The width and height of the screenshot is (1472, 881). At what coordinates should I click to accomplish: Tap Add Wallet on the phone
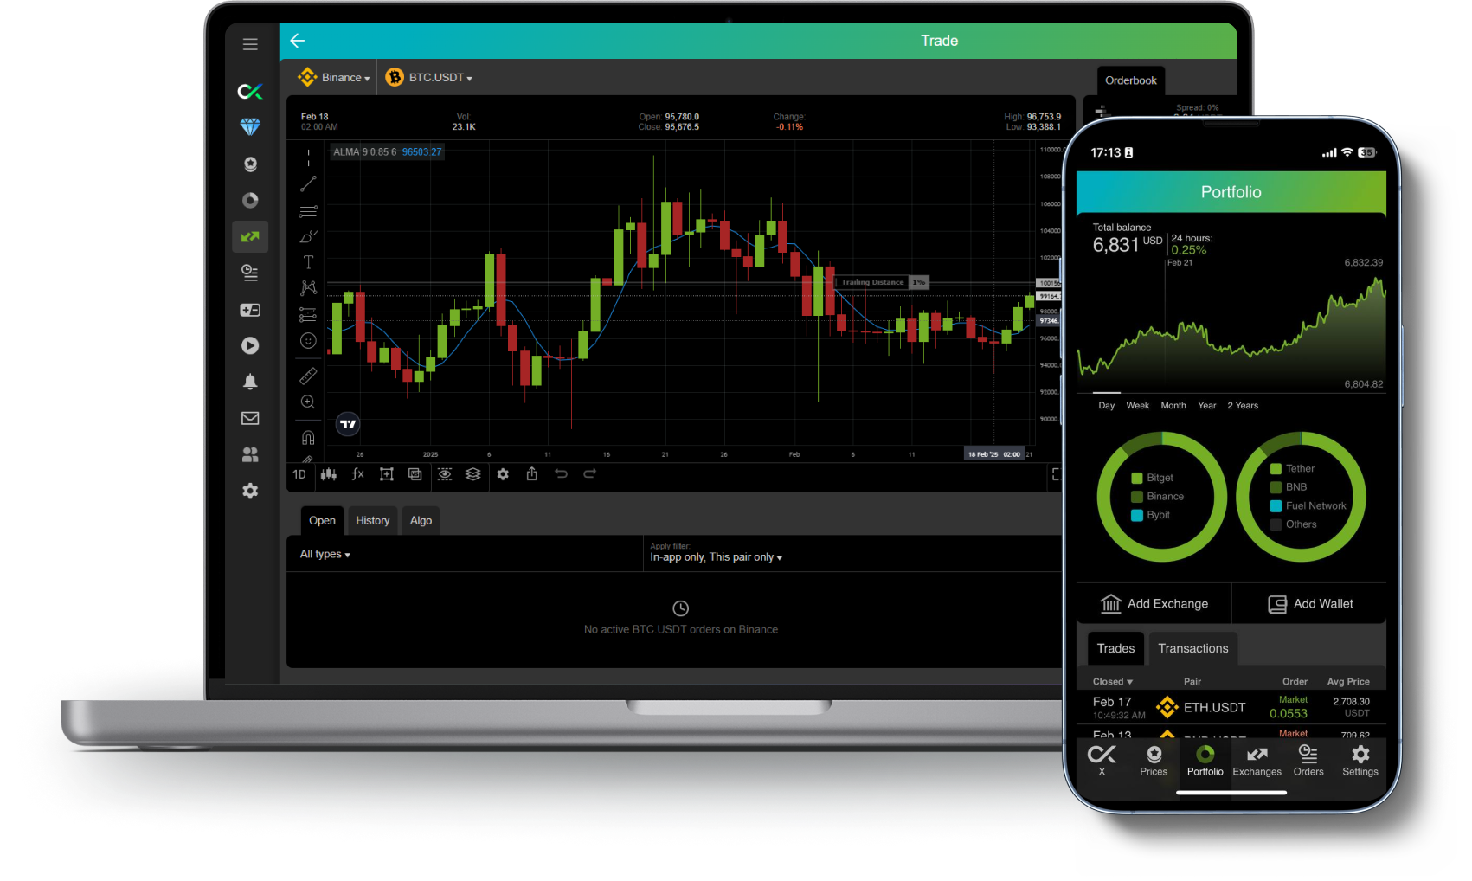click(x=1310, y=603)
